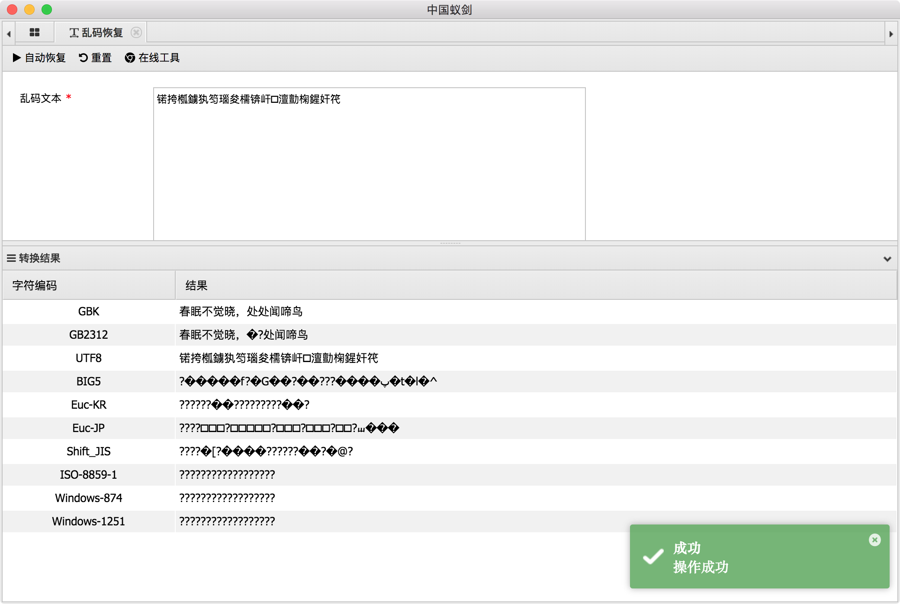Run 自动恢复 auto recover
Viewport: 900px width, 604px height.
[x=39, y=57]
